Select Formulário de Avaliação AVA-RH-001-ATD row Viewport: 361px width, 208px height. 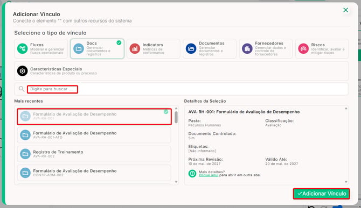(x=94, y=135)
